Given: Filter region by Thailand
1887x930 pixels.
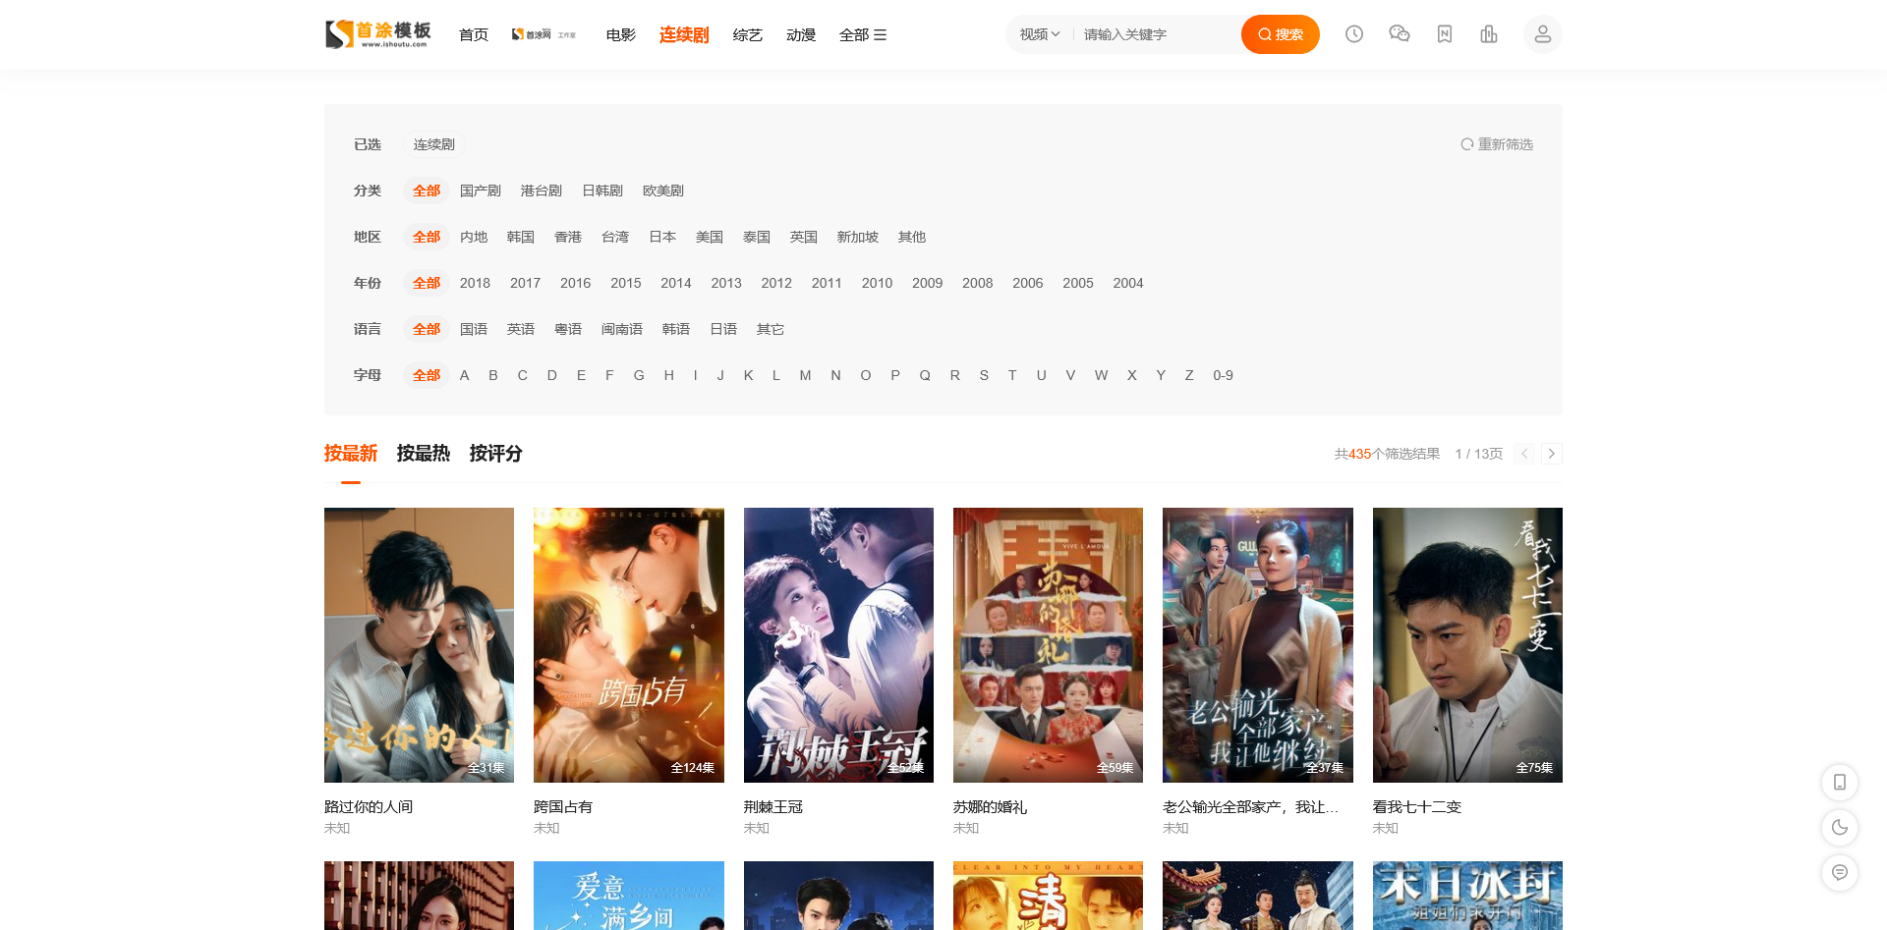Looking at the screenshot, I should pyautogui.click(x=757, y=237).
